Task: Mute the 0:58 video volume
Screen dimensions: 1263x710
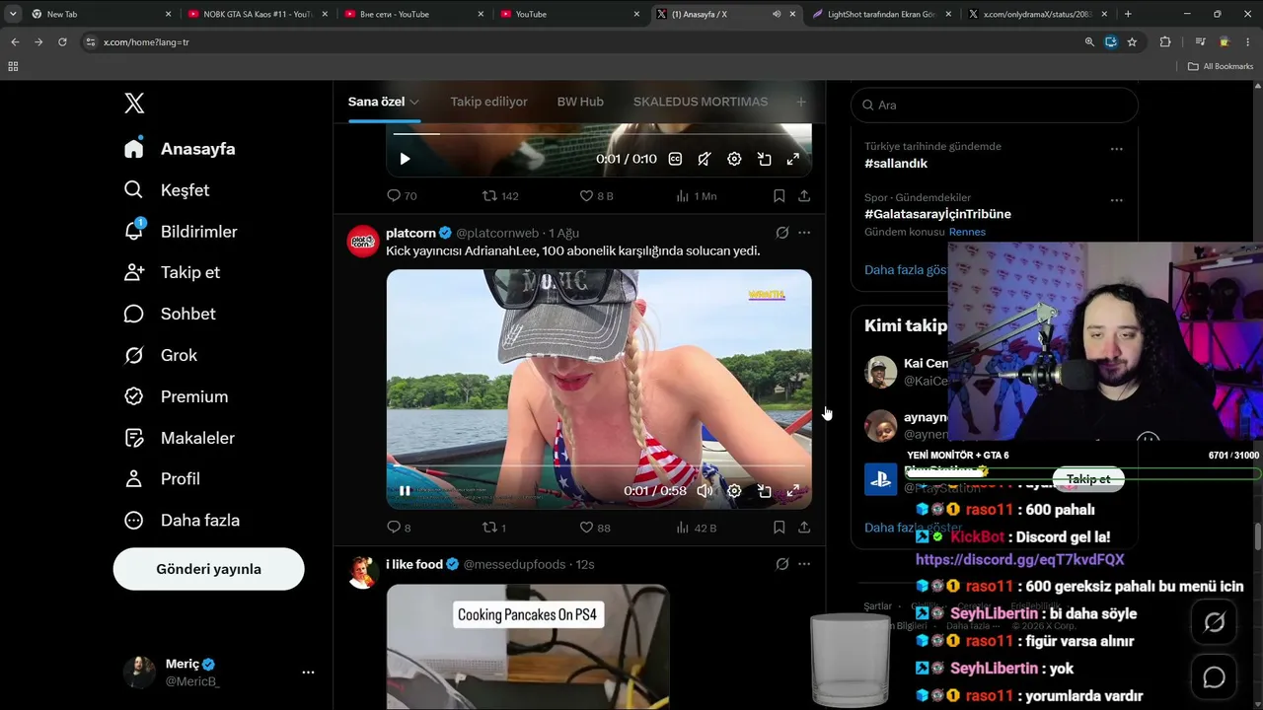Action: pos(705,490)
